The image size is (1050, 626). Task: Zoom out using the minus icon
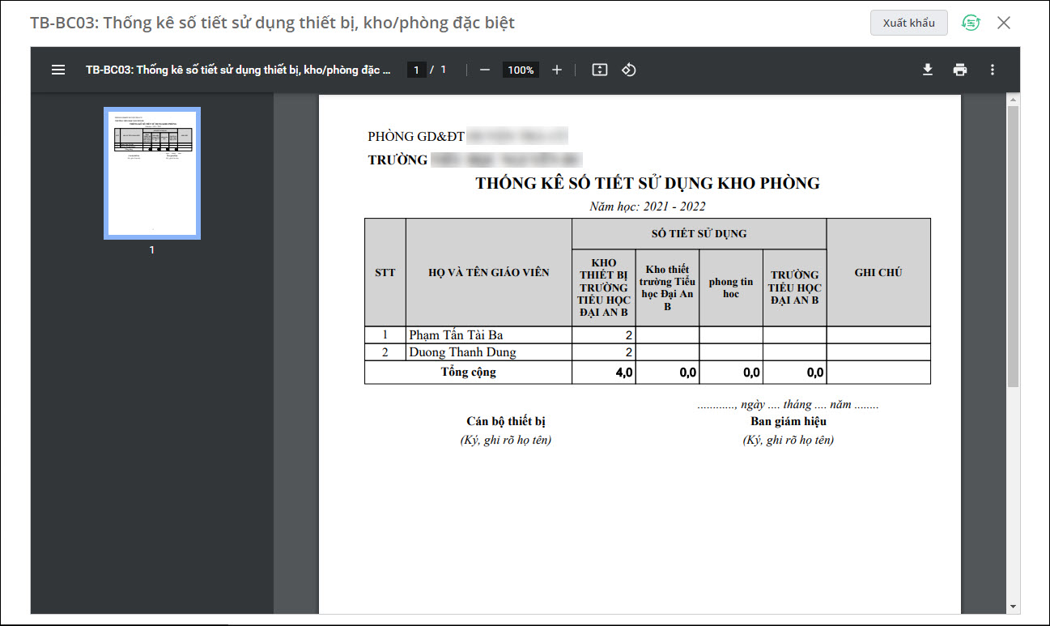point(485,70)
